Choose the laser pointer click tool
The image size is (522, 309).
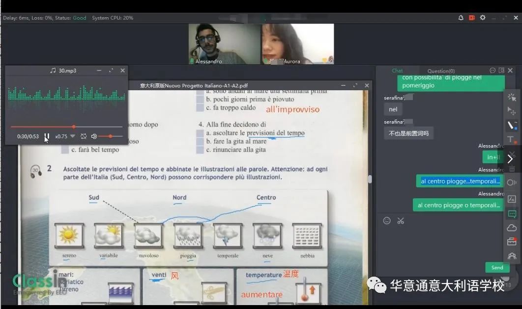[512, 97]
